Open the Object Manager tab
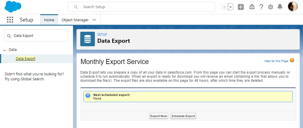The height and width of the screenshot is (128, 303). tap(75, 20)
